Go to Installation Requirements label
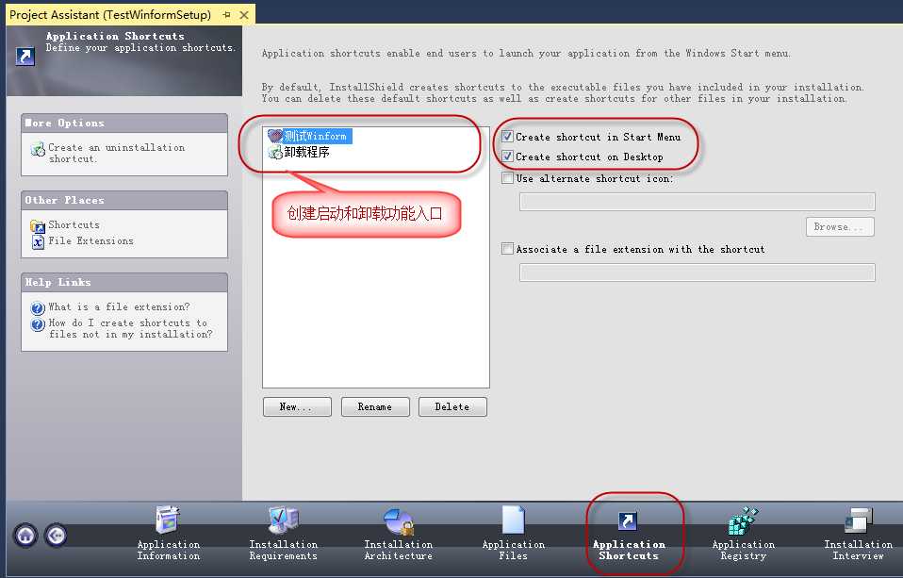903x578 pixels. [x=284, y=551]
